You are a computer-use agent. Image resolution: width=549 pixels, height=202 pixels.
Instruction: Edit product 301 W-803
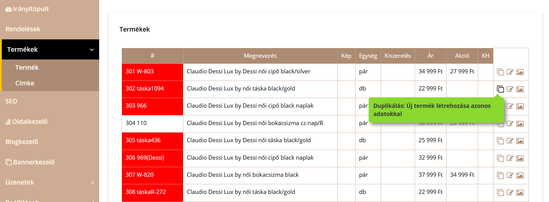510,72
